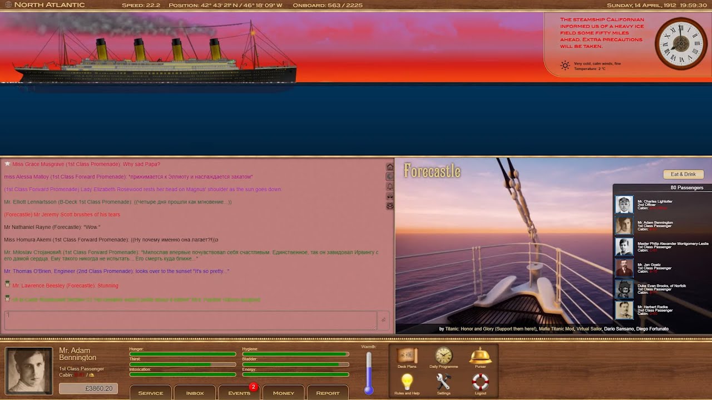
Task: Open the Daily Programme clock icon
Action: point(443,356)
